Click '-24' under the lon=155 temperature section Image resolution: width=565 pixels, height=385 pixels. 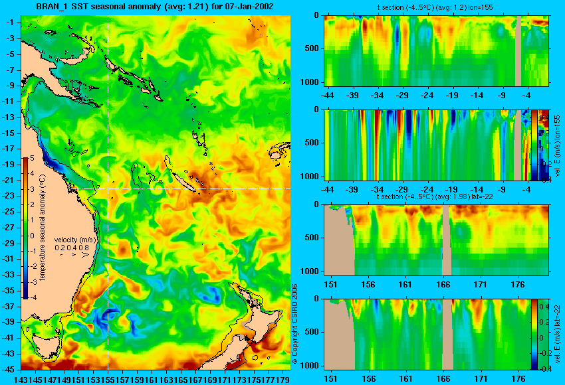coord(427,96)
